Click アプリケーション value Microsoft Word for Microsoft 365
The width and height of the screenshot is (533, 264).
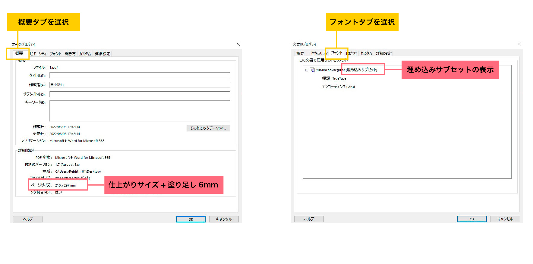pyautogui.click(x=77, y=141)
